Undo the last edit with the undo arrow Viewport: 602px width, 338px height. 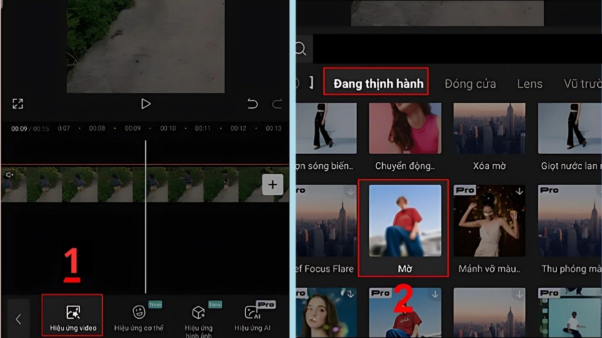click(252, 104)
